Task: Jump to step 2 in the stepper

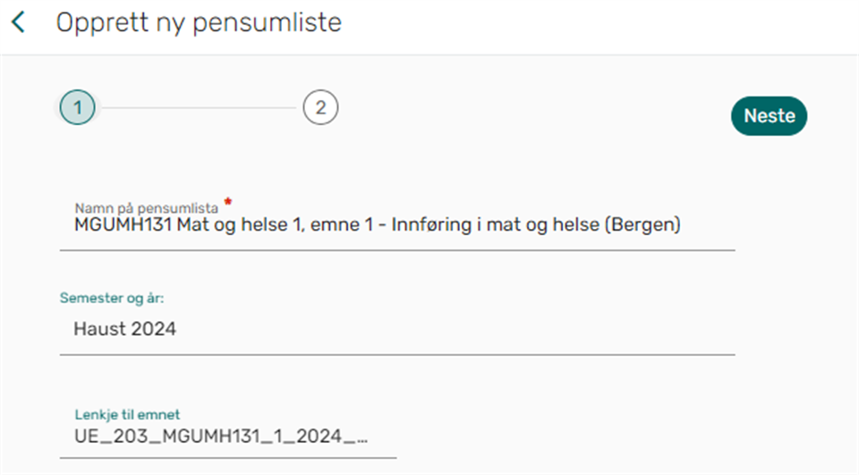Action: point(320,108)
